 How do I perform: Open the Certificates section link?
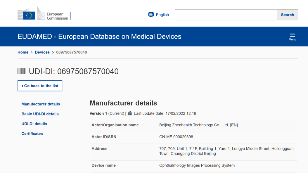point(32,134)
